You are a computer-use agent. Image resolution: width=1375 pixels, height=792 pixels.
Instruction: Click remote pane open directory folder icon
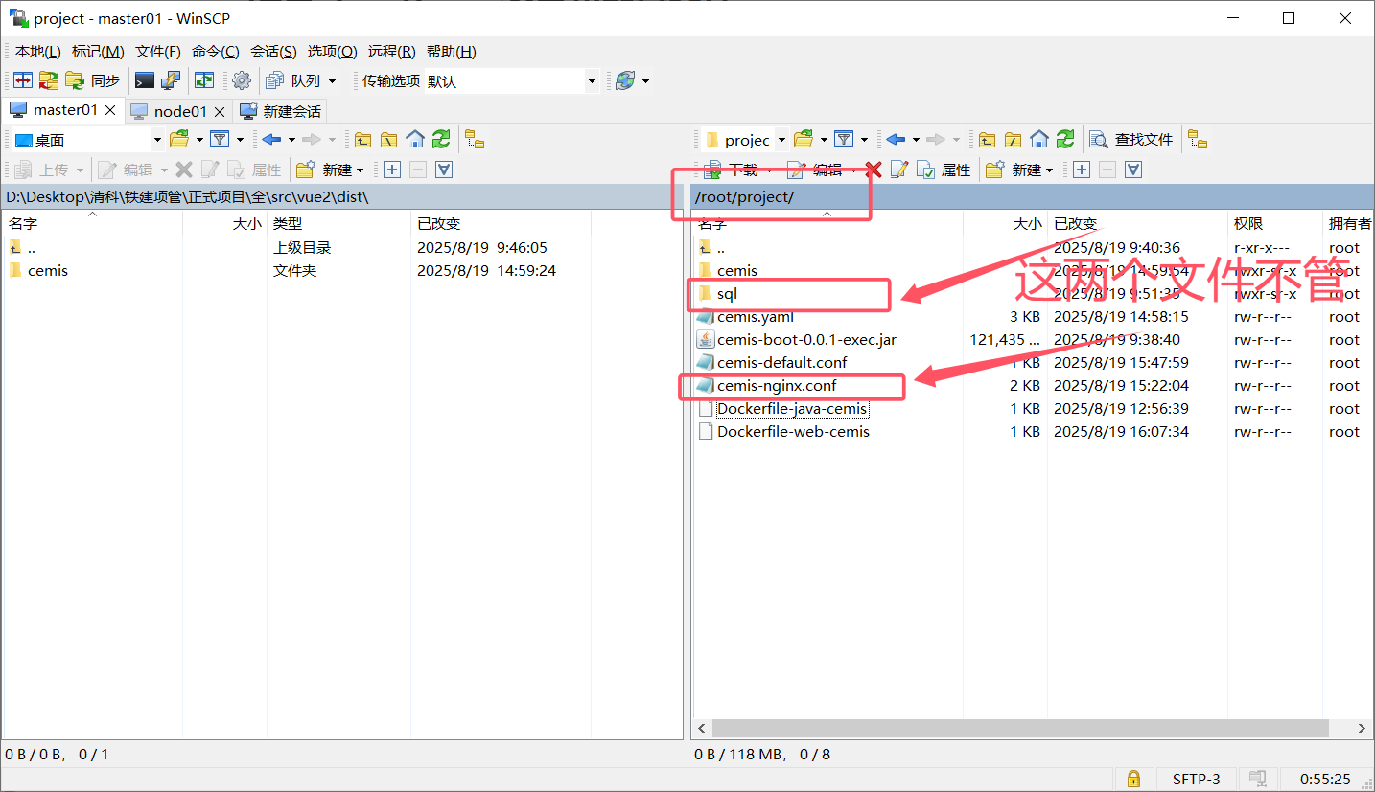(804, 140)
